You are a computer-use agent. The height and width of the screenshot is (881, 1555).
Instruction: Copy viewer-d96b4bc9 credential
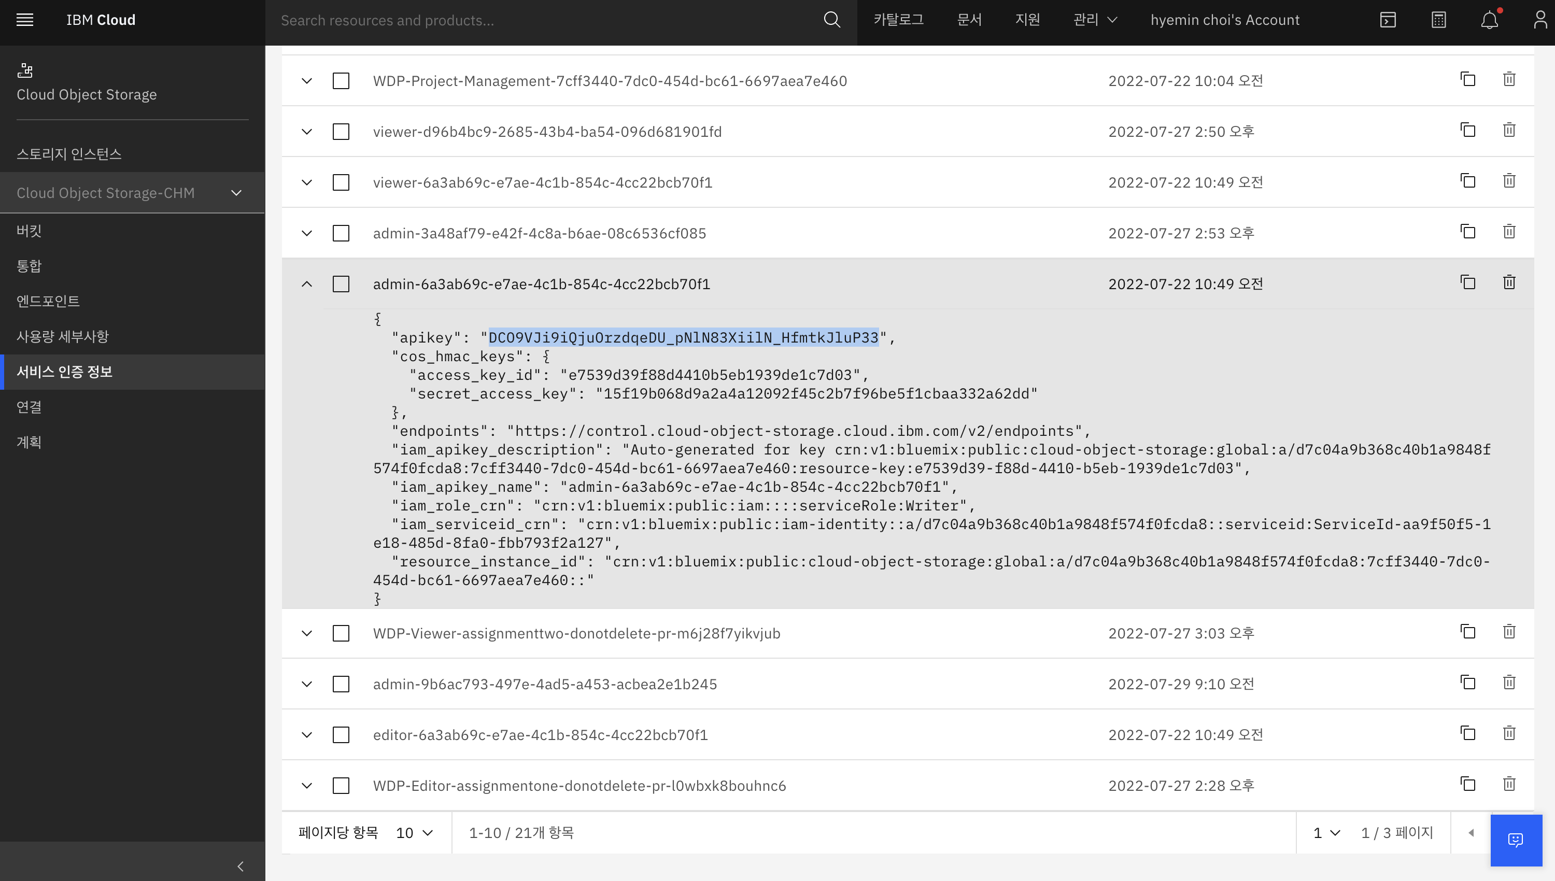1468,130
